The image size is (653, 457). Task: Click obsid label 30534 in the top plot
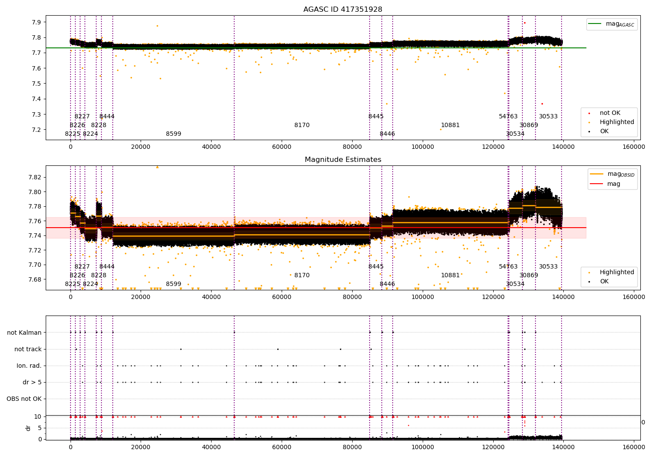coord(515,134)
